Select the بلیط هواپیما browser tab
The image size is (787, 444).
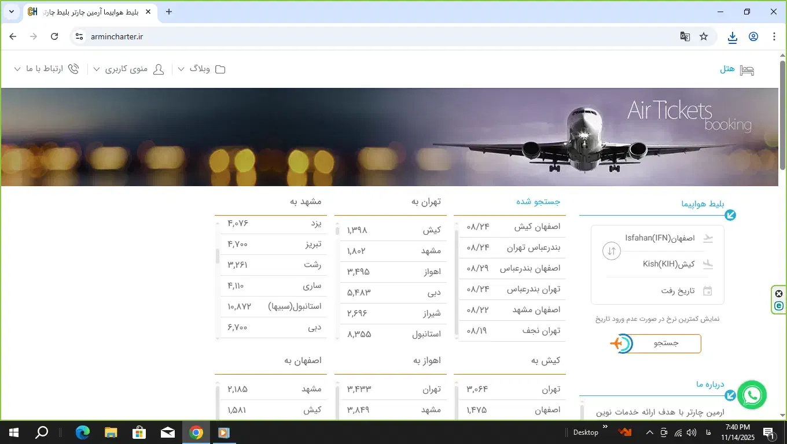pyautogui.click(x=87, y=12)
